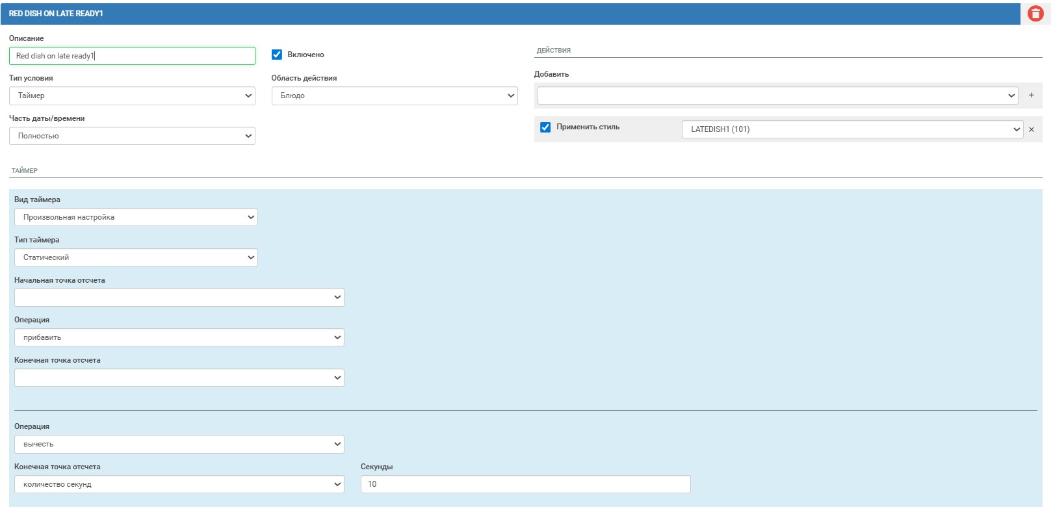The height and width of the screenshot is (518, 1053).
Task: Open the Вид таймера dropdown
Action: [x=136, y=217]
